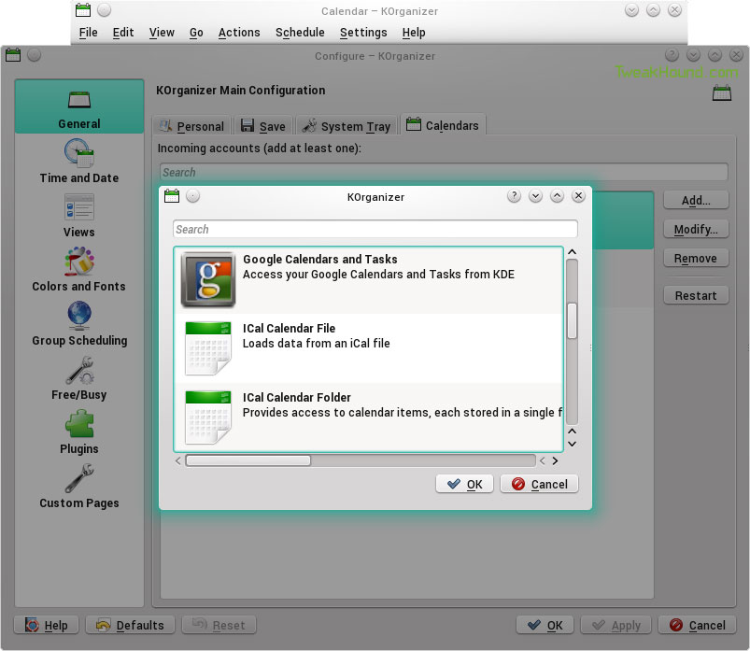Open the Edit menu

(x=123, y=33)
